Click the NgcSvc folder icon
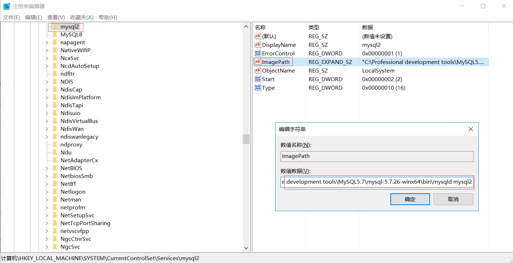The image size is (513, 263). pyautogui.click(x=55, y=247)
